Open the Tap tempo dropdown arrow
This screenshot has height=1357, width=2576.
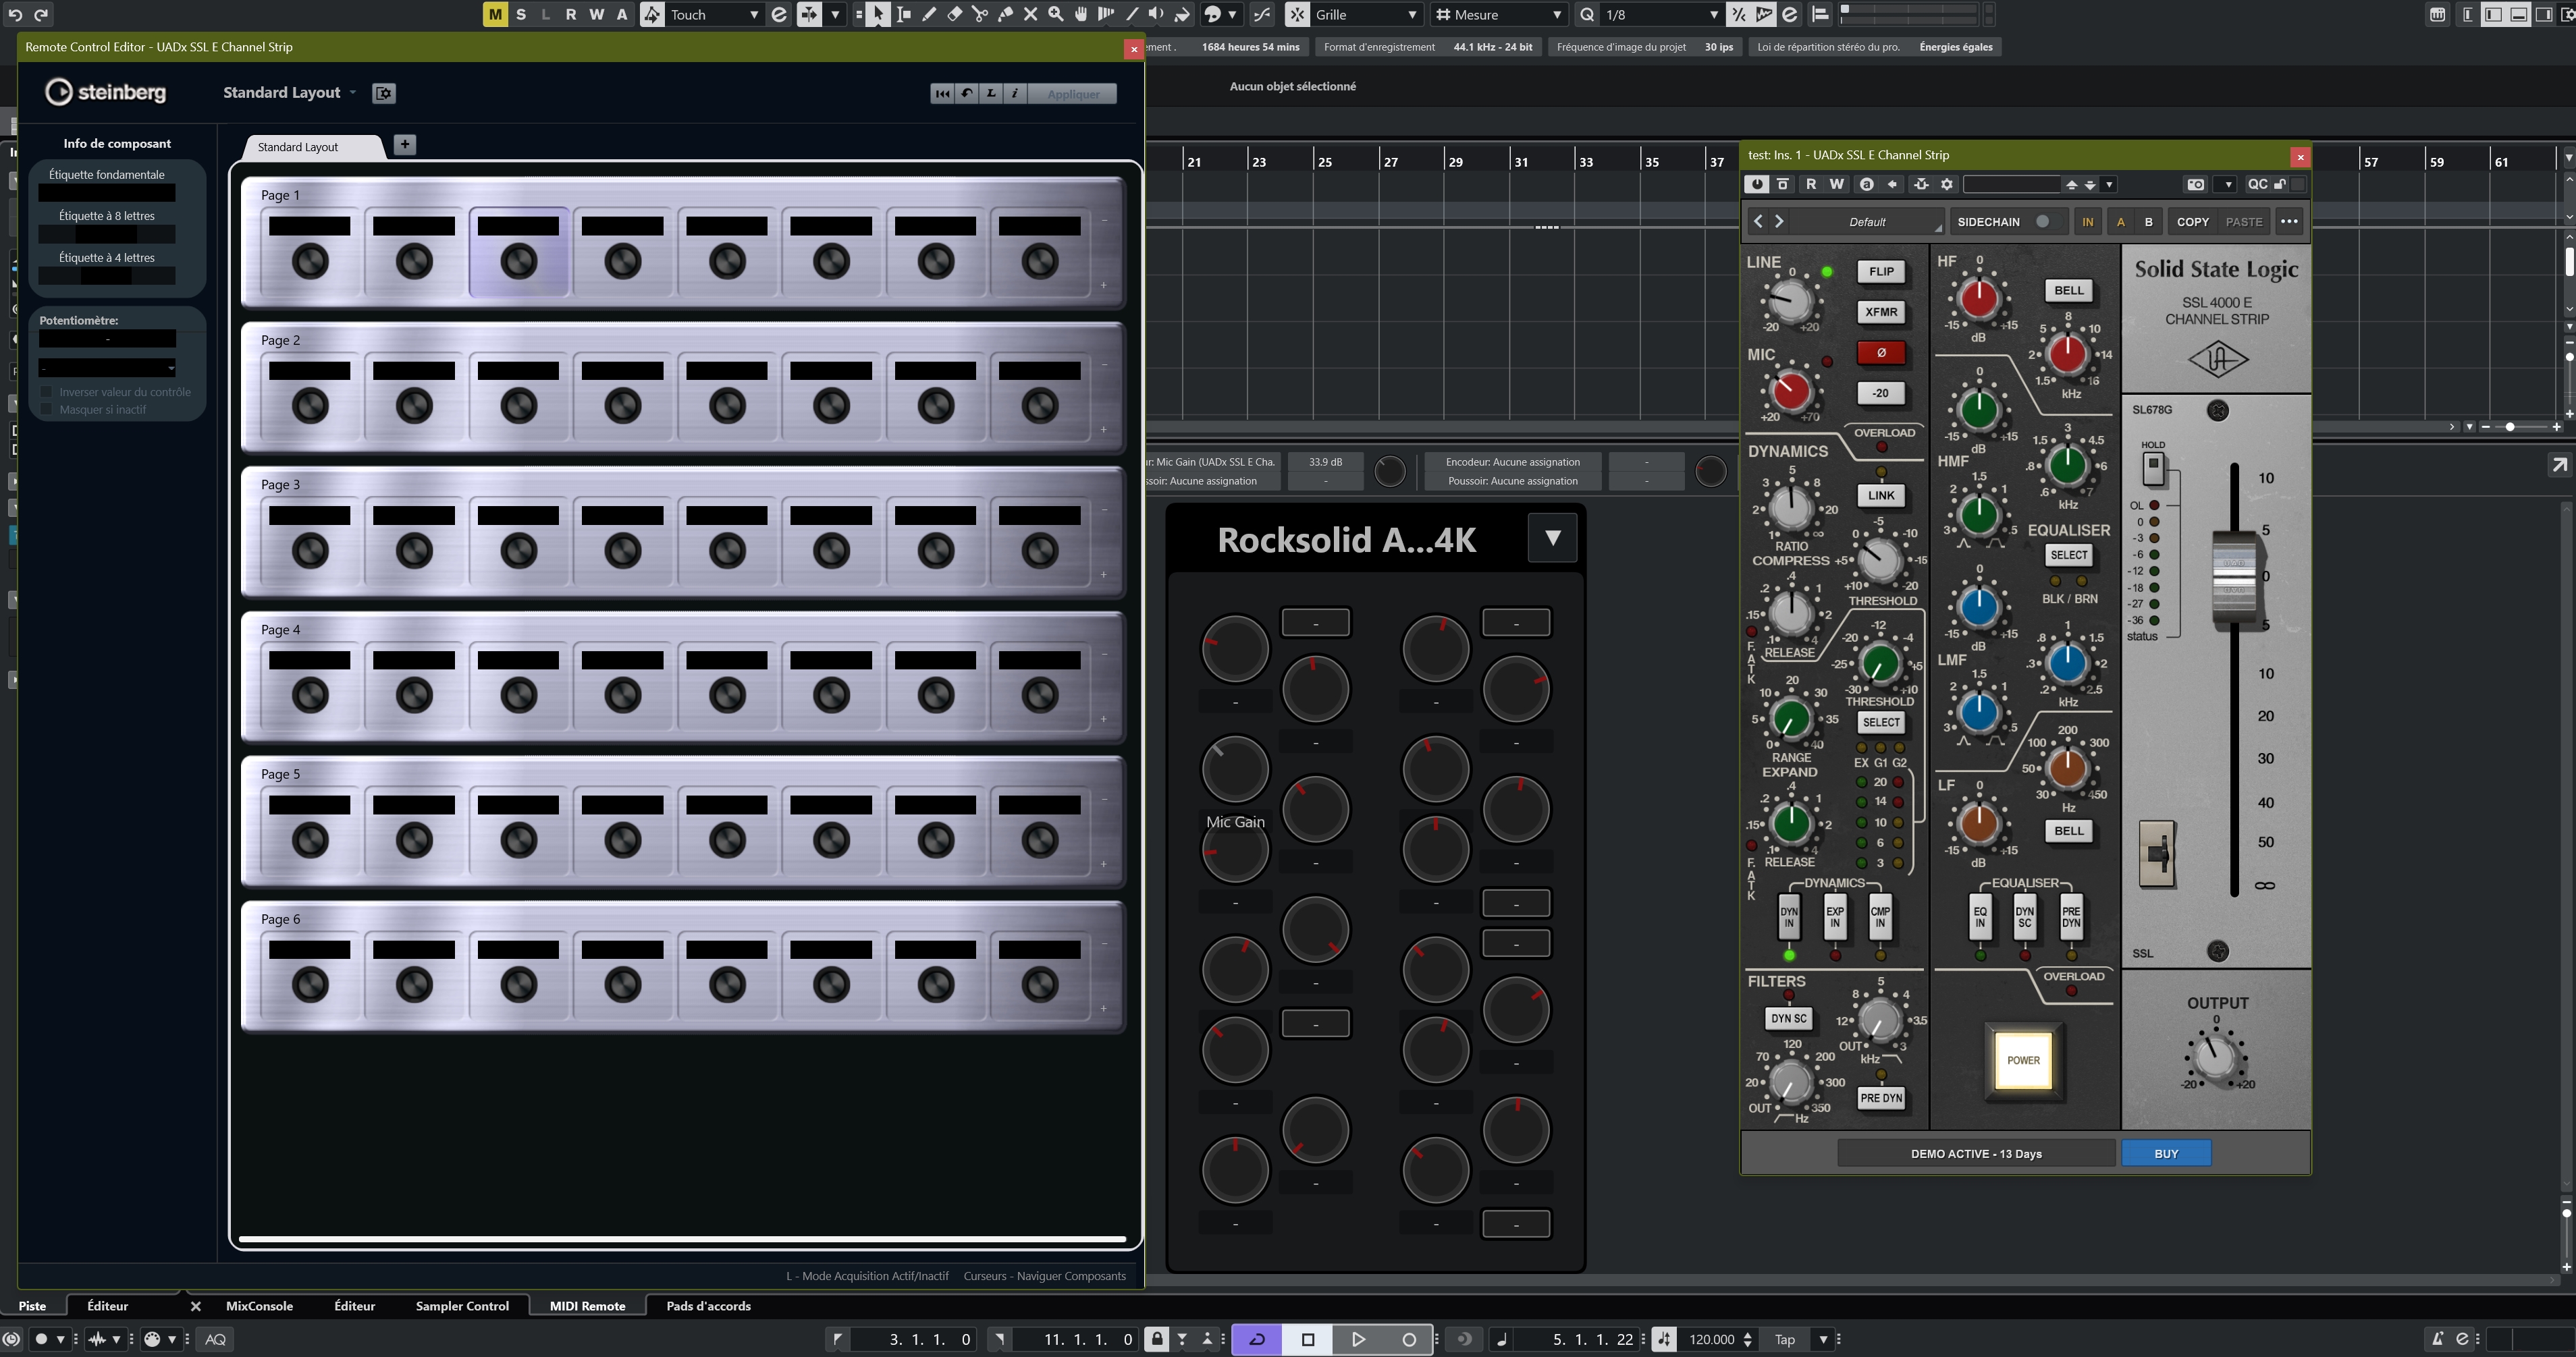tap(1823, 1339)
